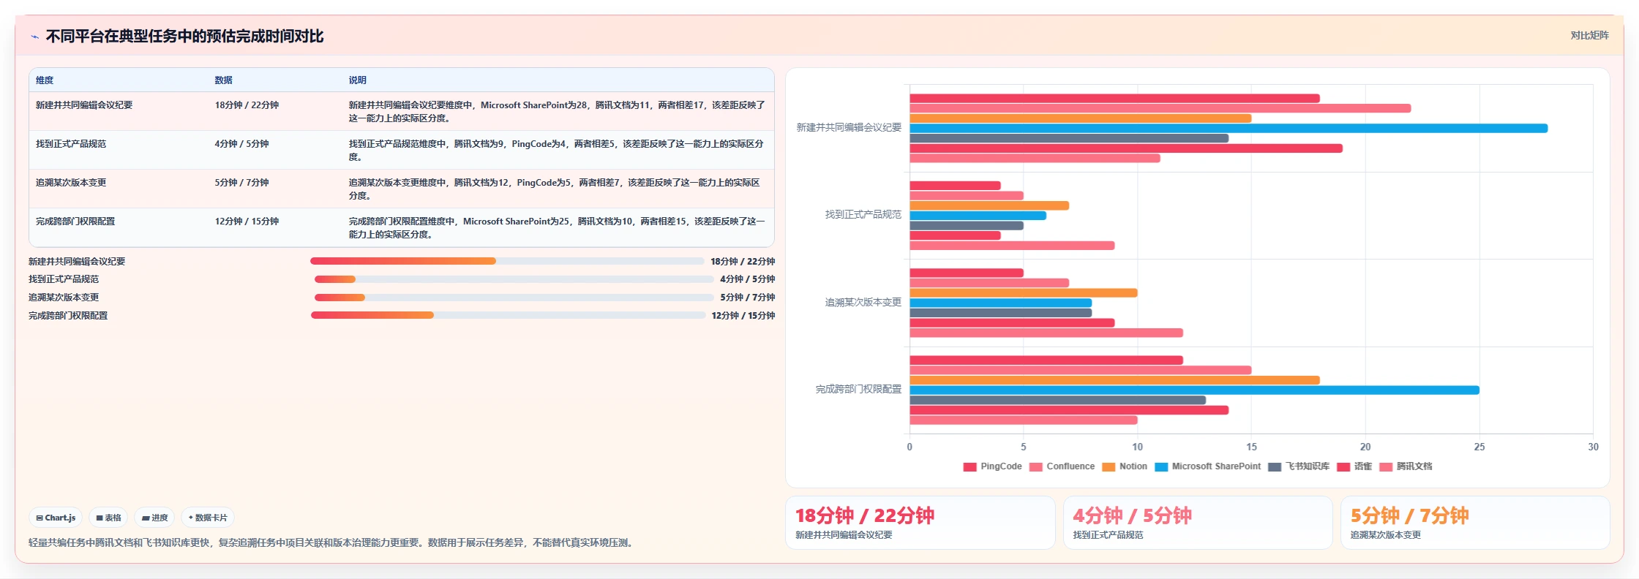Toggle the 语雀 legend entry
The width and height of the screenshot is (1639, 579).
(x=1354, y=466)
